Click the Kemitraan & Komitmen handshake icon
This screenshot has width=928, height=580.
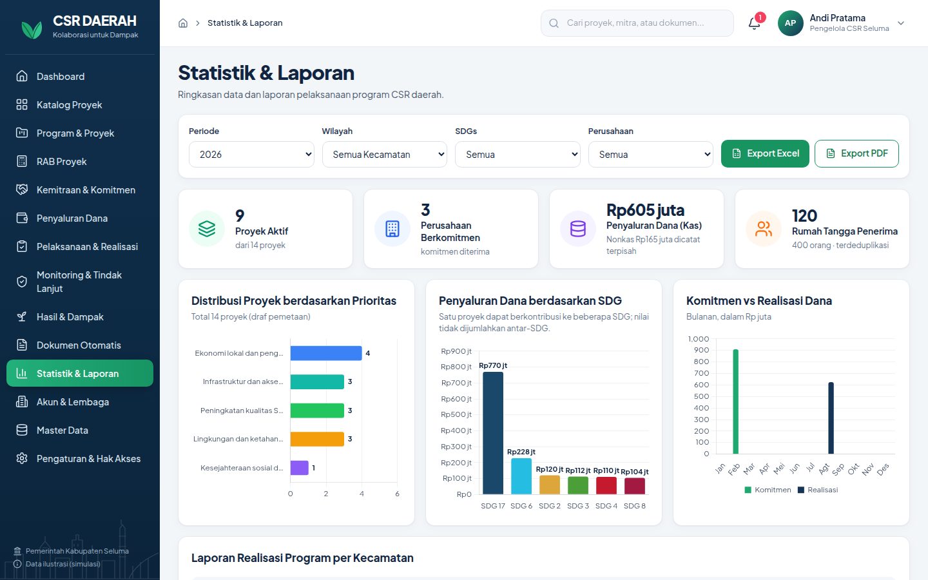coord(22,189)
